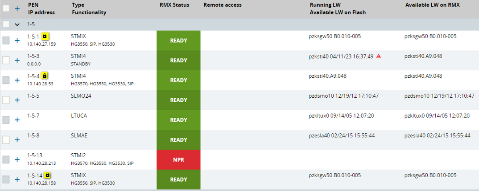The image size is (479, 191).
Task: Click the READY status of row 1-5-3
Action: 178,60
